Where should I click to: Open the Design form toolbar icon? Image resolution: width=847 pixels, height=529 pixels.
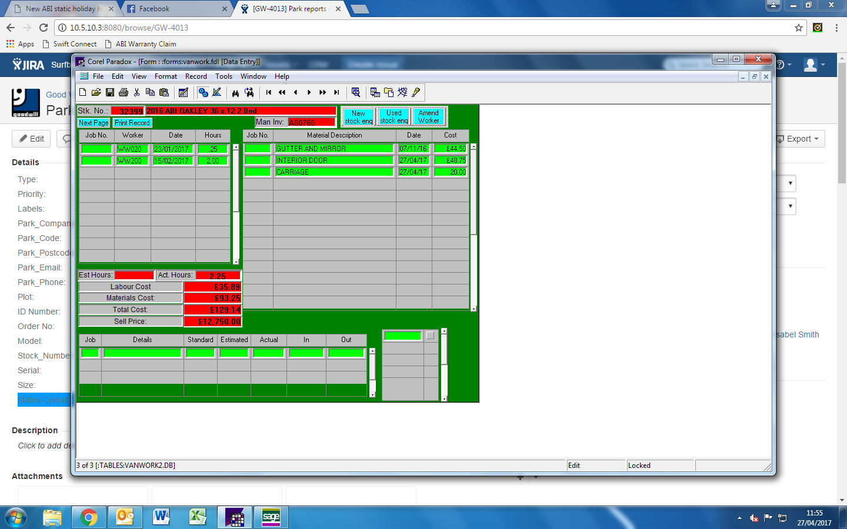pos(216,92)
